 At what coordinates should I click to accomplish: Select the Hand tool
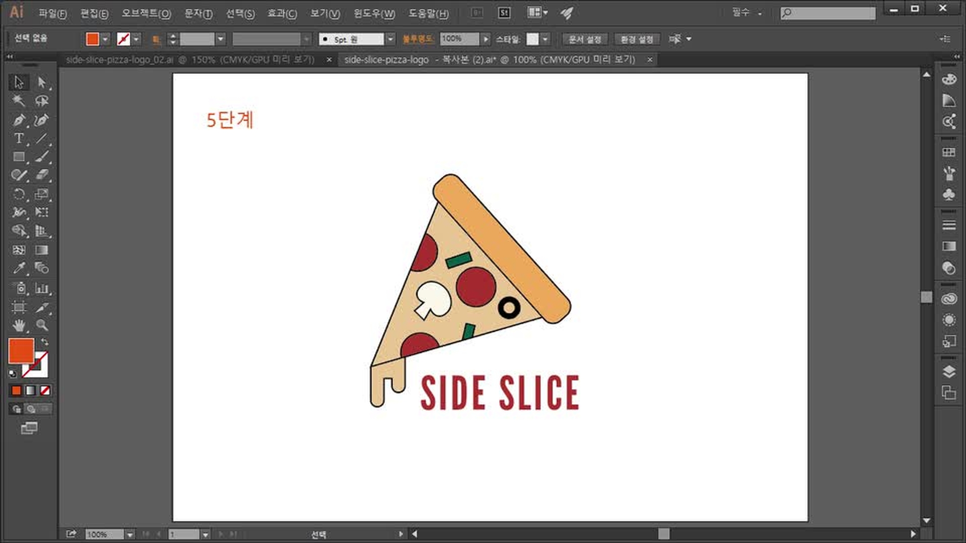pyautogui.click(x=19, y=325)
